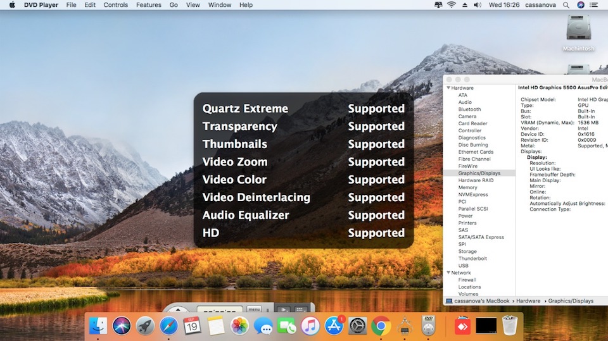Open App Store from the Dock
Viewport: 608px width, 341px height.
pos(334,326)
